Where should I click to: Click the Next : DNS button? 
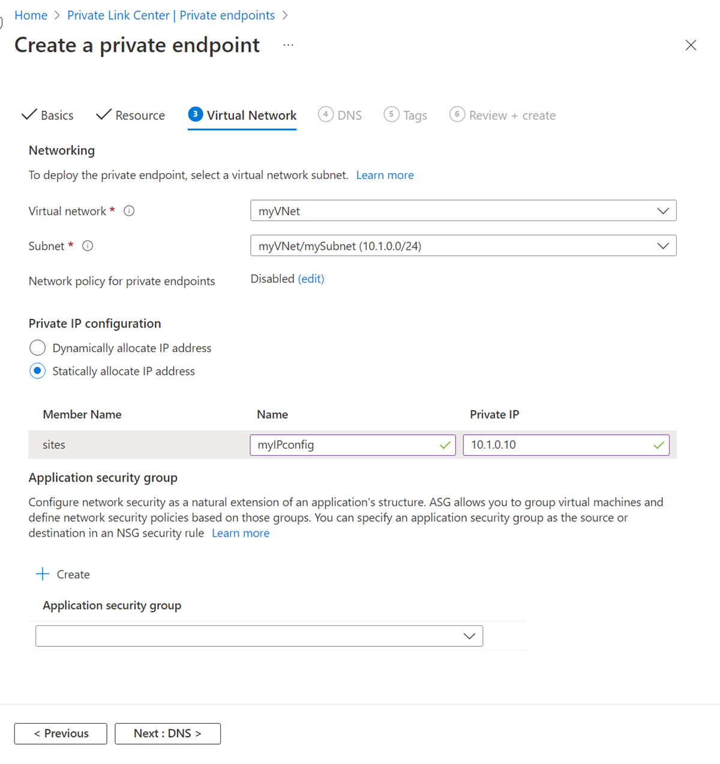click(x=167, y=733)
